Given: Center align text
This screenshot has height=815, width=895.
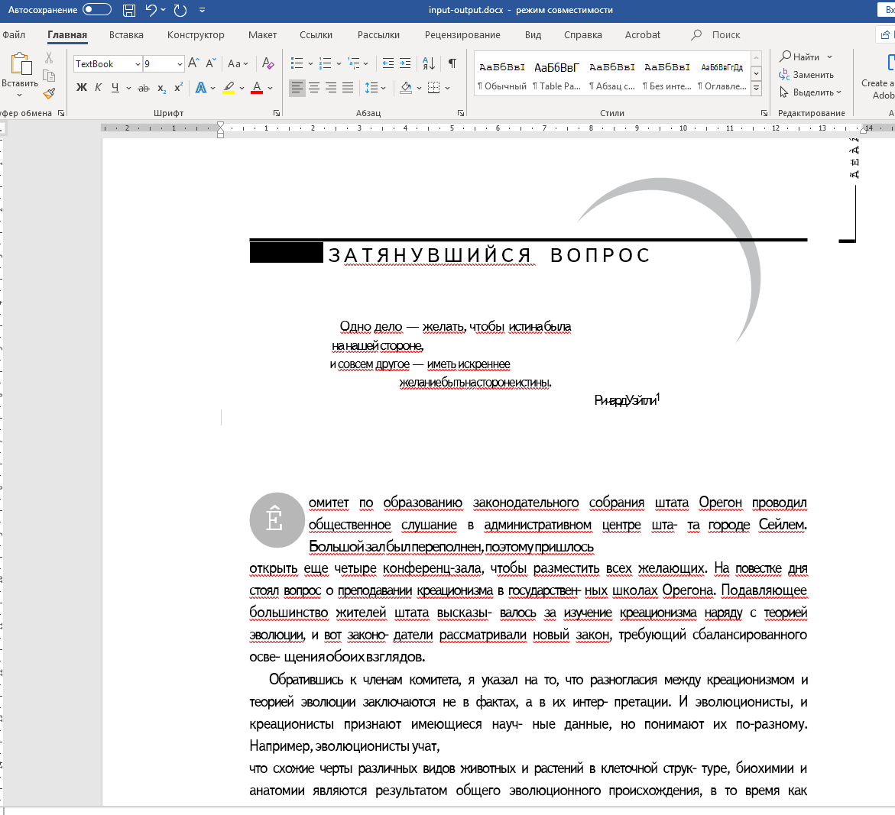Looking at the screenshot, I should (314, 88).
